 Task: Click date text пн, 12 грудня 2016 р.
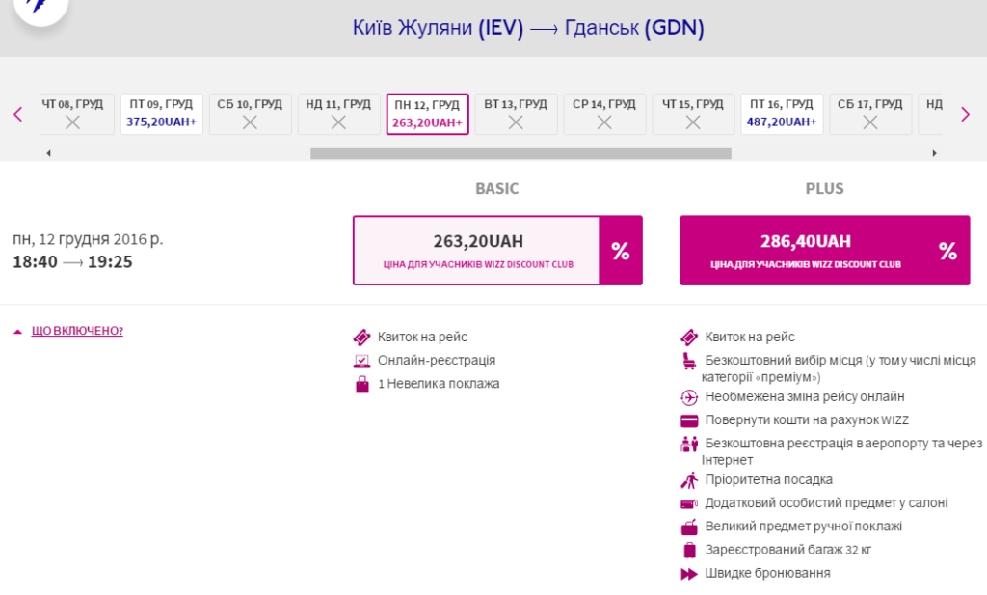[x=88, y=239]
